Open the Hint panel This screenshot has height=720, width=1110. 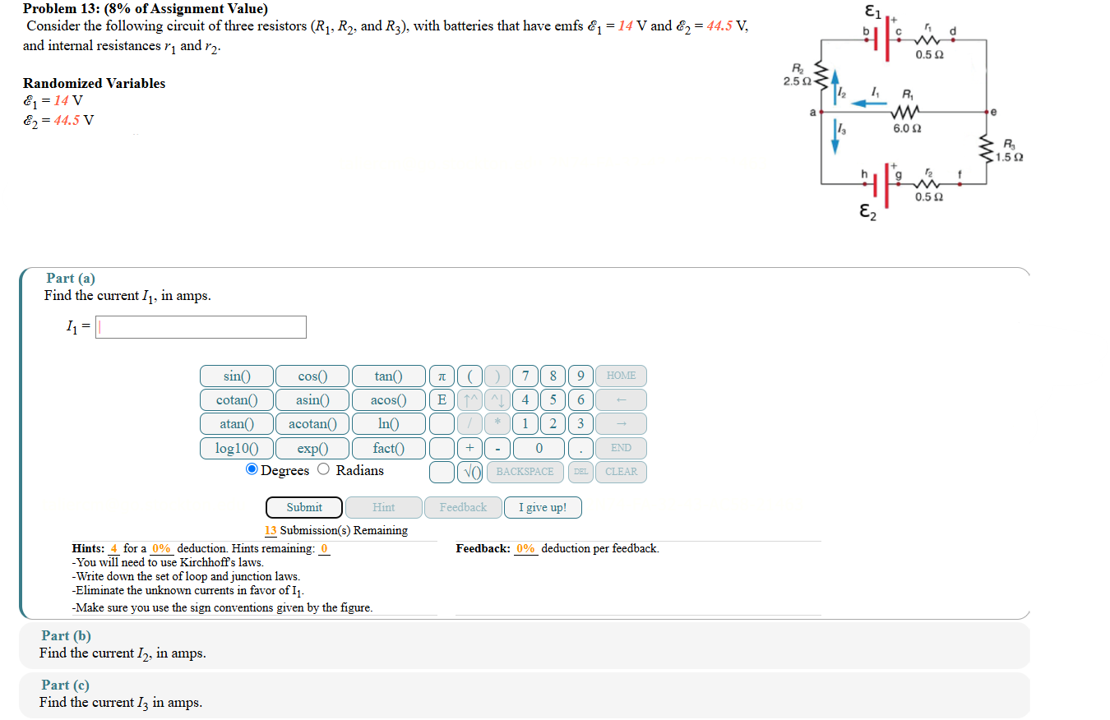[383, 507]
